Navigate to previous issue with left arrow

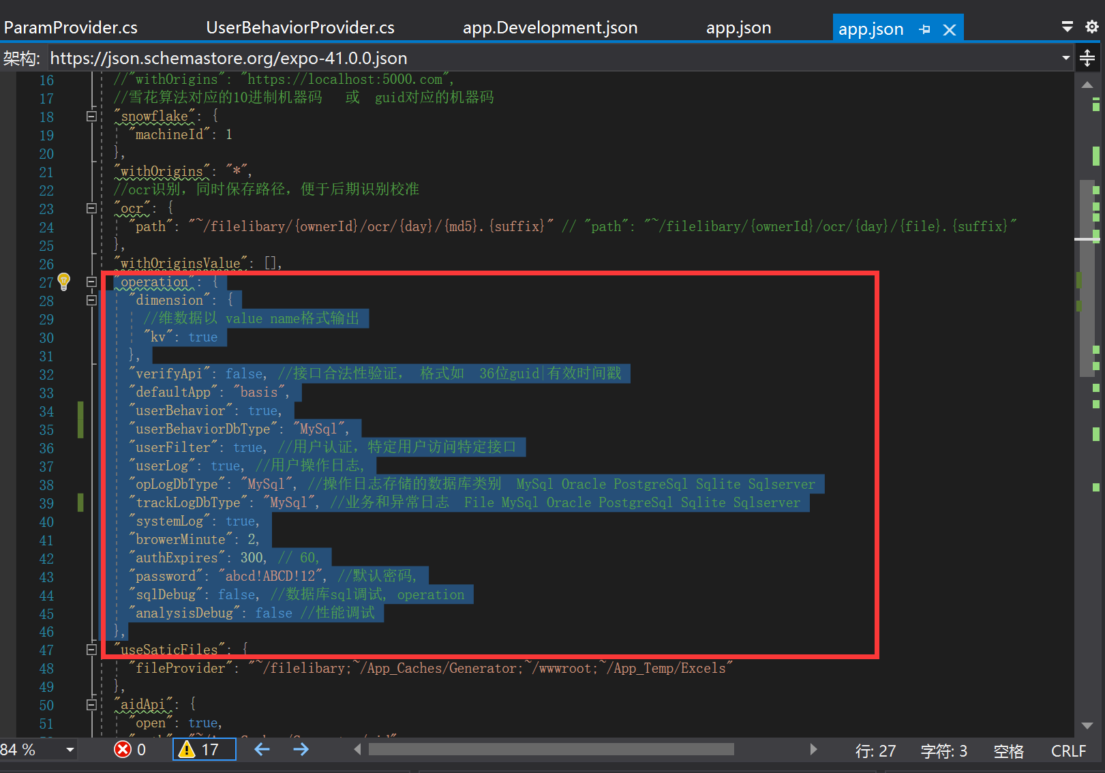(262, 750)
